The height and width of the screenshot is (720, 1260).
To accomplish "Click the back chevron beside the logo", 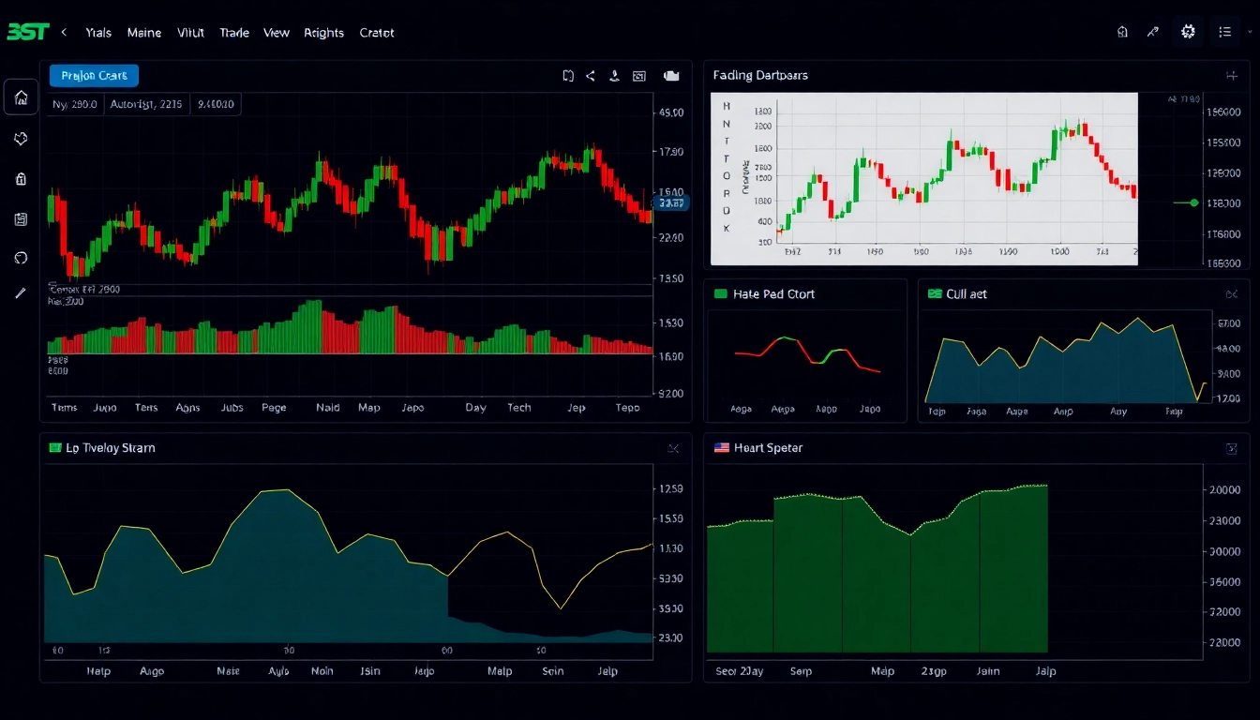I will point(64,32).
